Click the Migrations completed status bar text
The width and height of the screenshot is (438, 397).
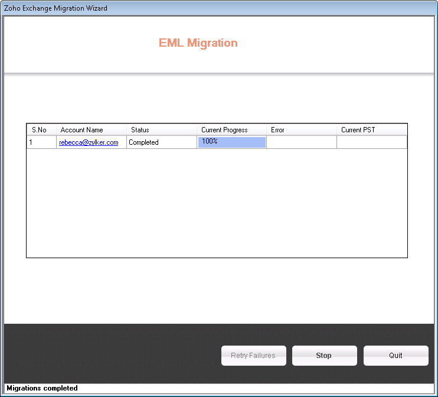[x=42, y=388]
